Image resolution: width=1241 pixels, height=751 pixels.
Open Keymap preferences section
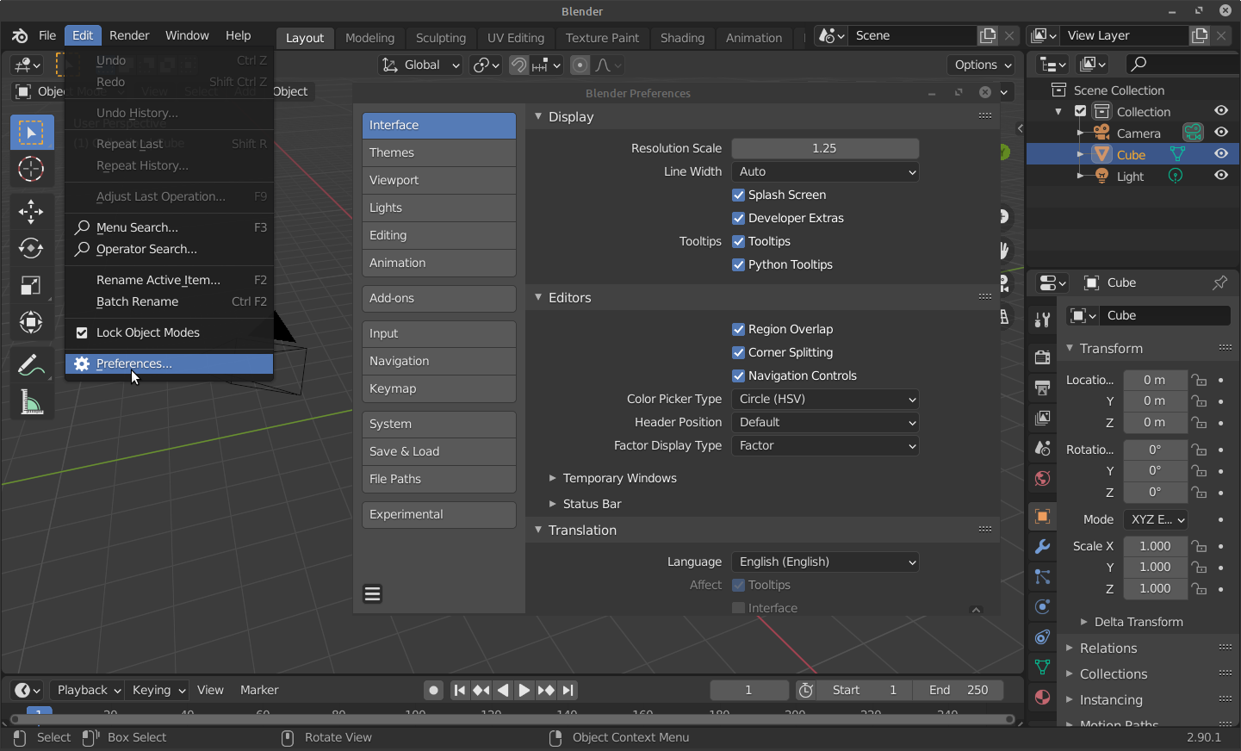tap(439, 388)
